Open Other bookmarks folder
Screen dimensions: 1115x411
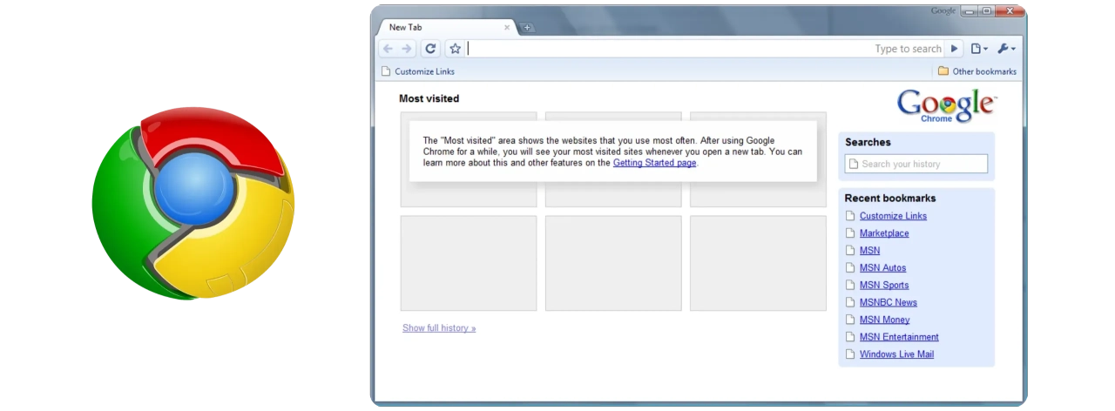click(976, 71)
